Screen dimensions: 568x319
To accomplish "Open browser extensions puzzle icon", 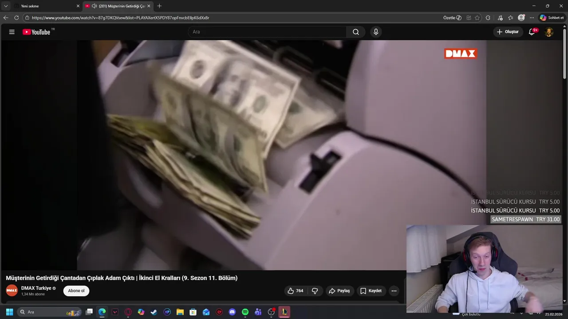I will pos(488,18).
